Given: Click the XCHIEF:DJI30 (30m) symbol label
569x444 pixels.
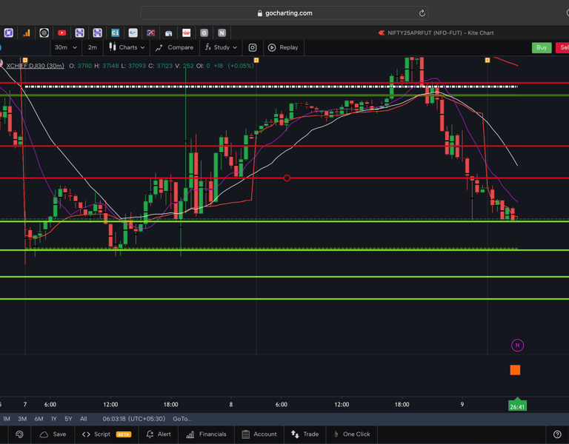Looking at the screenshot, I should click(36, 66).
